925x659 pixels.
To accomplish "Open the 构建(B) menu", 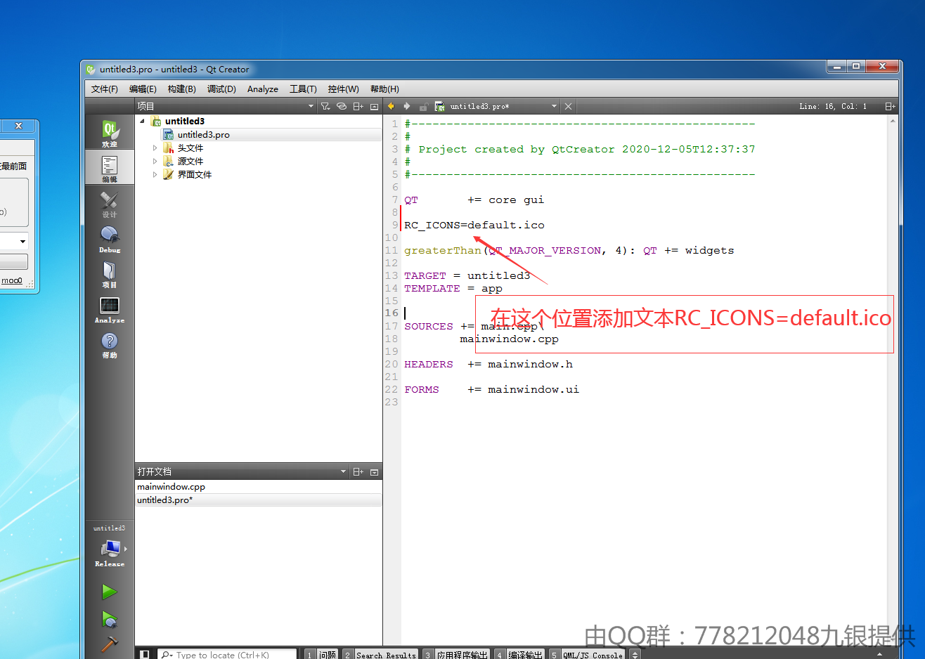I will pyautogui.click(x=182, y=89).
